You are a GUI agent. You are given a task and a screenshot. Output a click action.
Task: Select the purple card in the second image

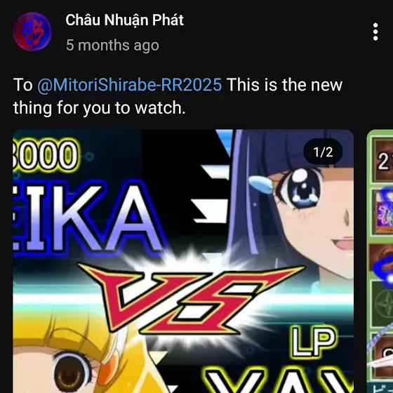point(382,212)
